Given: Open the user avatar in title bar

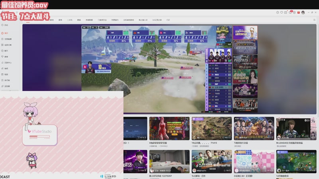Looking at the screenshot, I should [303, 13].
